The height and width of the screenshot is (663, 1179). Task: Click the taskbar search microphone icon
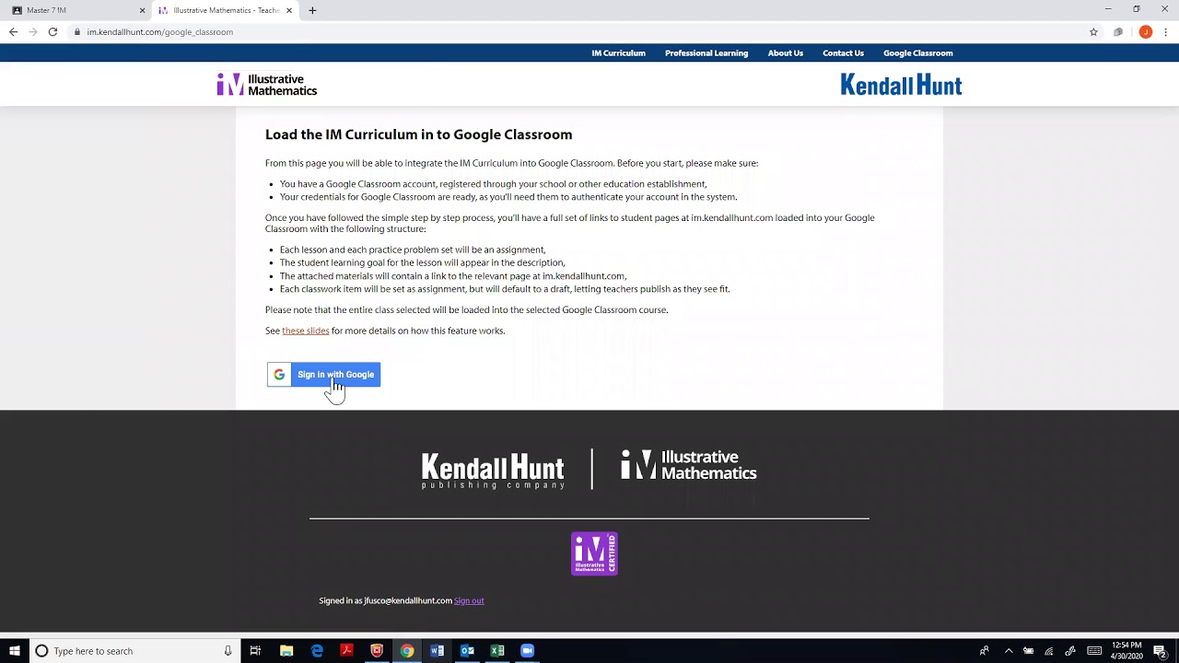point(228,651)
